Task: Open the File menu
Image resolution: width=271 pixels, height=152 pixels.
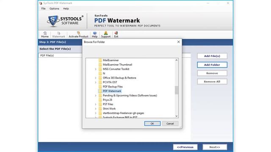Action: point(43,8)
